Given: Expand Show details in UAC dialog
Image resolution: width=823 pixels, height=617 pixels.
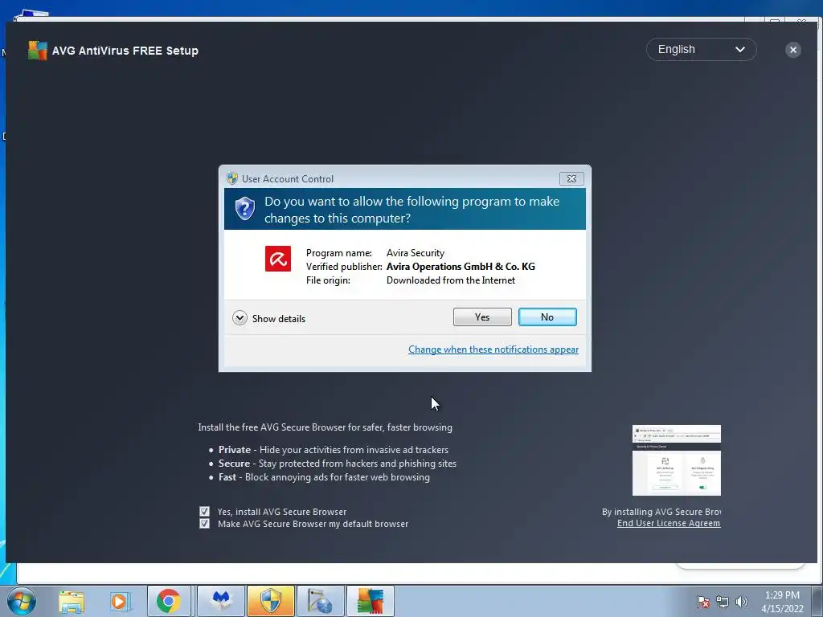Looking at the screenshot, I should 268,318.
